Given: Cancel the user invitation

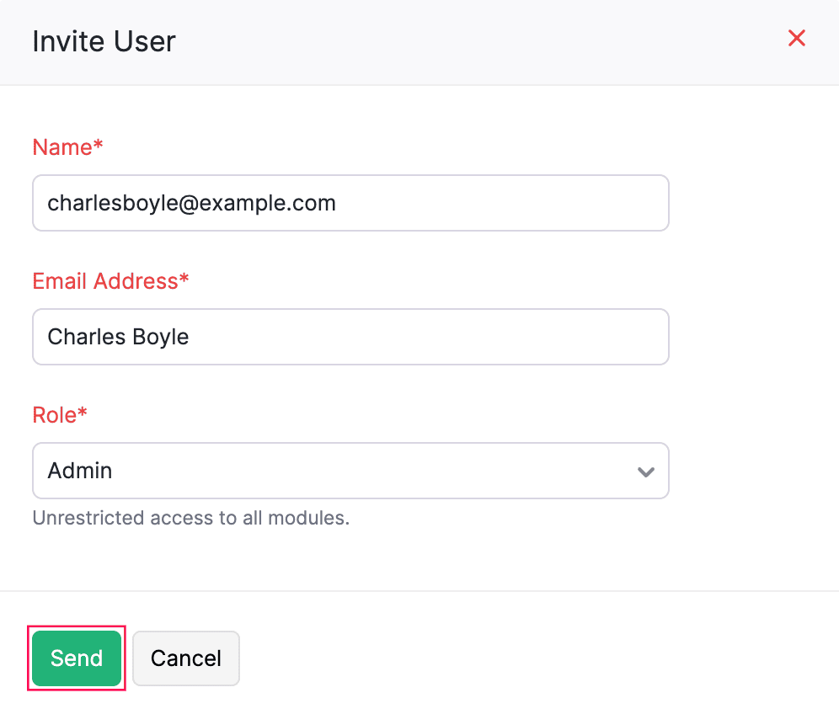Looking at the screenshot, I should coord(186,658).
